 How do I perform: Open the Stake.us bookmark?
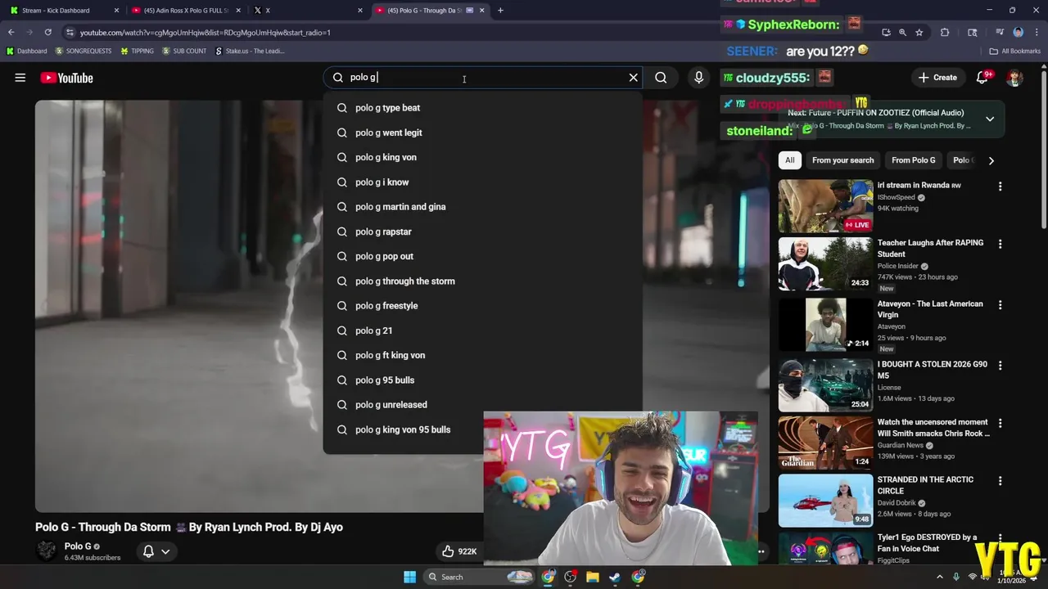coord(250,51)
